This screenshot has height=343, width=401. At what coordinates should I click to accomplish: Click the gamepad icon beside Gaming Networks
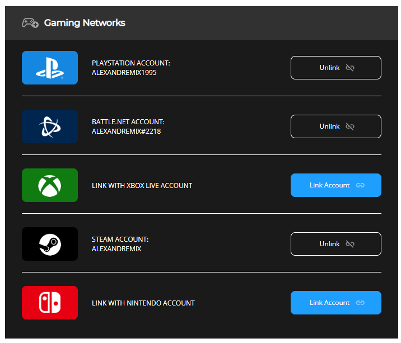point(30,23)
